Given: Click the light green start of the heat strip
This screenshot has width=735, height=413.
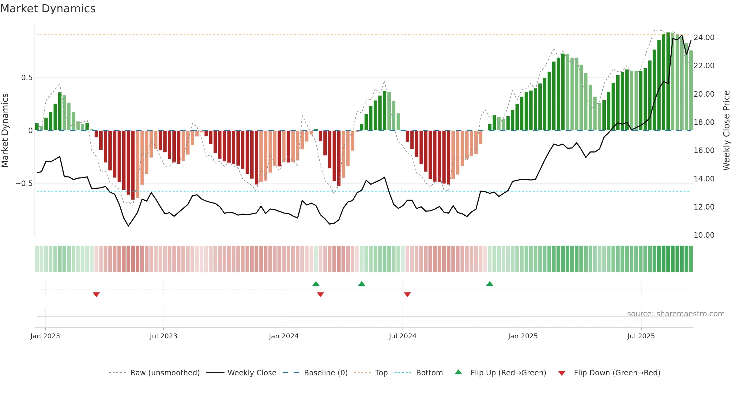Looking at the screenshot, I should [x=37, y=259].
